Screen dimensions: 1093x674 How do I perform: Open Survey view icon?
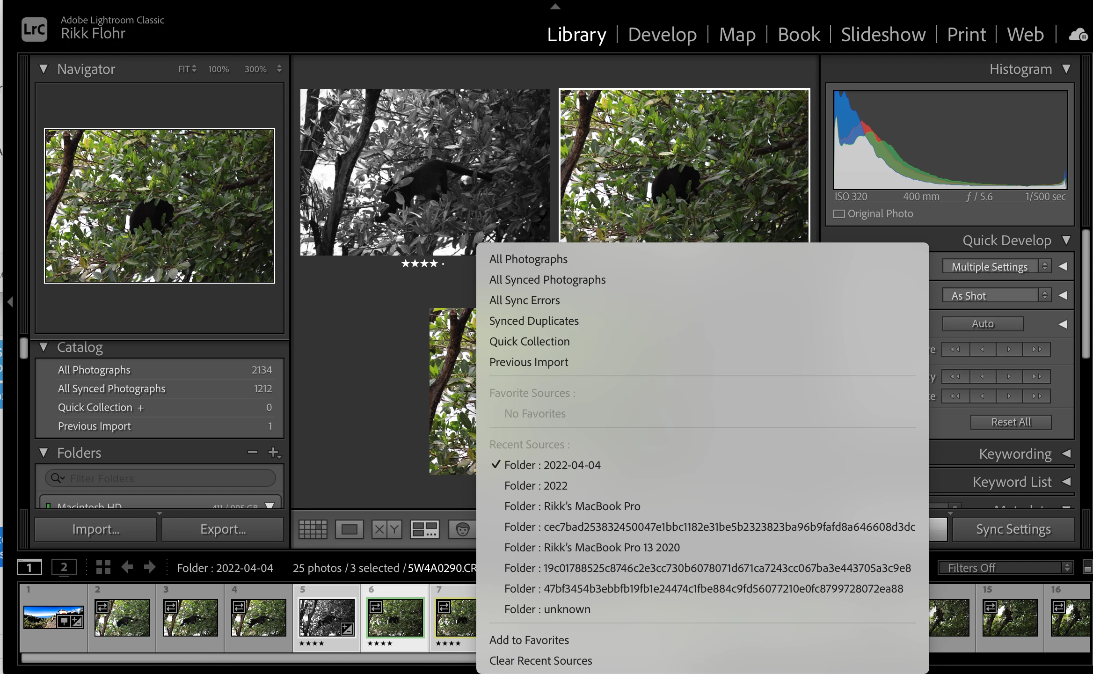point(424,529)
